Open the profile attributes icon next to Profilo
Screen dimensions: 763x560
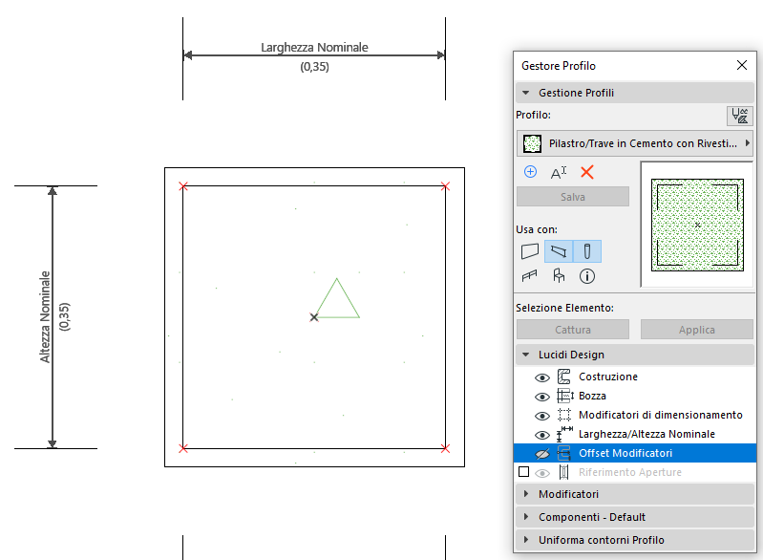[740, 116]
